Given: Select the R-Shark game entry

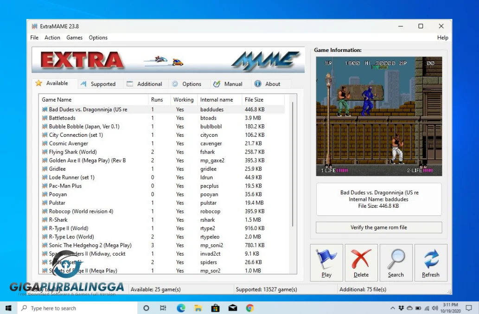Looking at the screenshot, I should (x=163, y=220).
